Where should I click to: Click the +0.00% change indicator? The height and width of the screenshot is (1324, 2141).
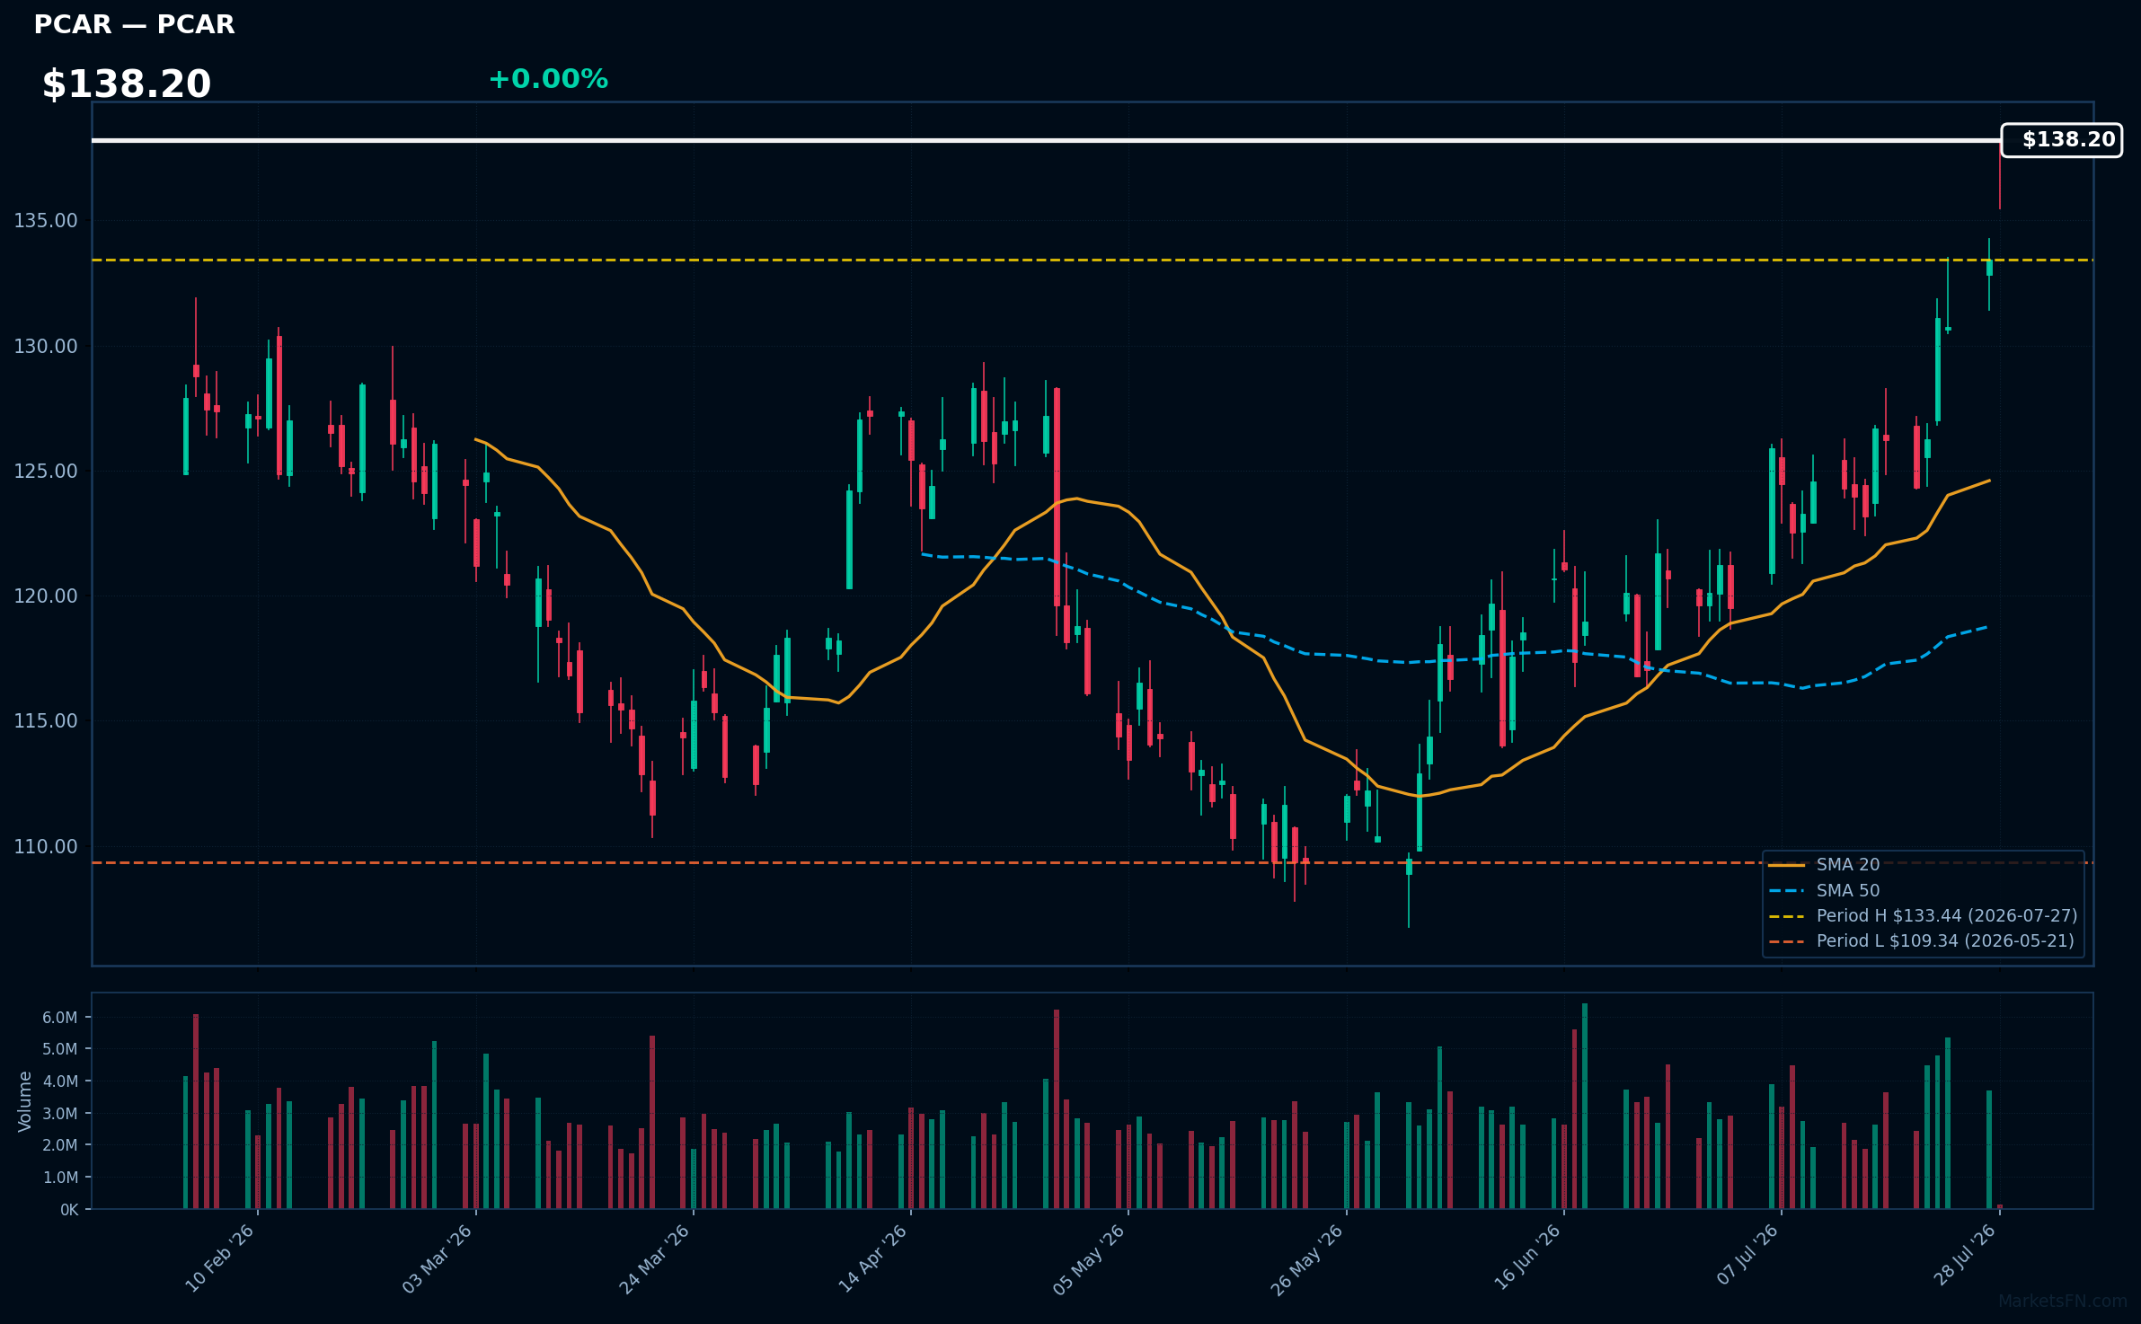point(548,79)
